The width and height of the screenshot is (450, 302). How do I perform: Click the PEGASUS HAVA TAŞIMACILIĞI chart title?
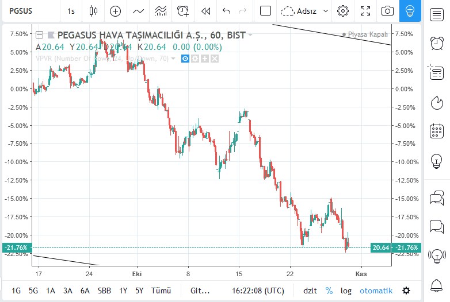(151, 35)
